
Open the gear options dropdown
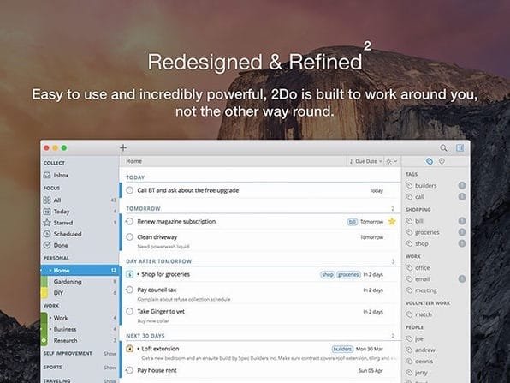tap(391, 161)
